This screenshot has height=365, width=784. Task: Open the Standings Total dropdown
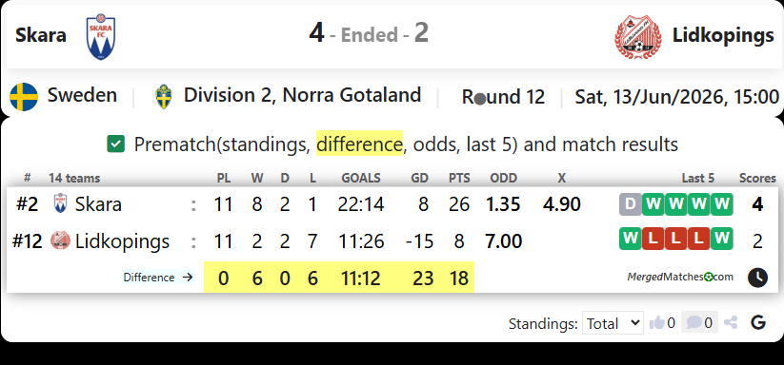(x=612, y=323)
